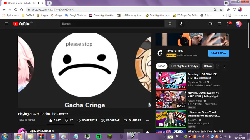The width and height of the screenshot is (250, 140).
Task: Open the YouTube apps grid
Action: 219,24
